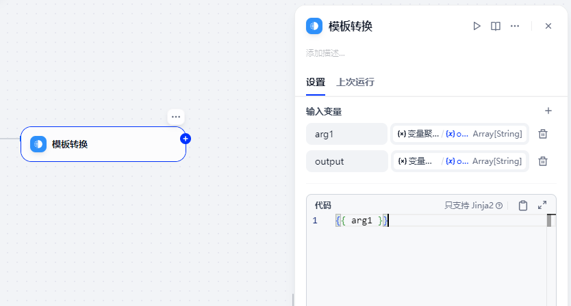Edit the arg1 variable name field

pyautogui.click(x=346, y=134)
